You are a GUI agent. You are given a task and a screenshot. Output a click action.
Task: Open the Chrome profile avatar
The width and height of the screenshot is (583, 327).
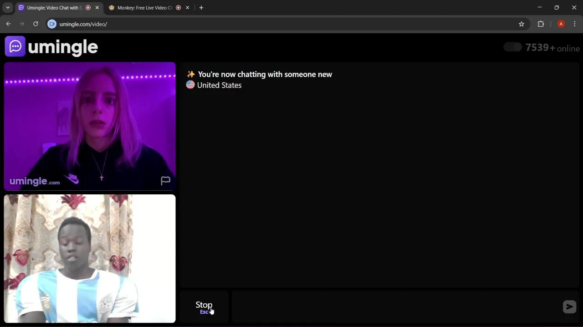click(561, 24)
